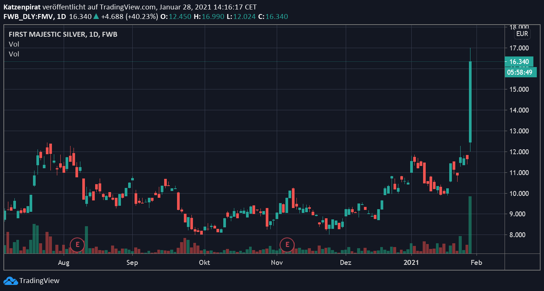Screen dimensions: 544x291
Task: Click the Aug label on time axis
Action: (64, 262)
